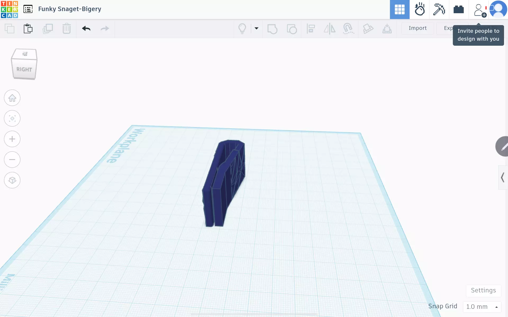Click the Ungroup shapes icon
Image resolution: width=508 pixels, height=317 pixels.
tap(292, 29)
